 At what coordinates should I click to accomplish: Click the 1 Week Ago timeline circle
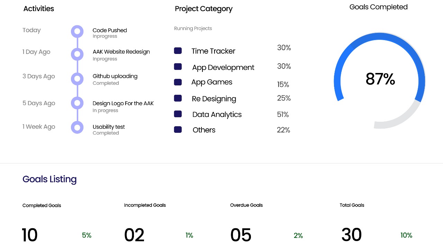tap(77, 127)
